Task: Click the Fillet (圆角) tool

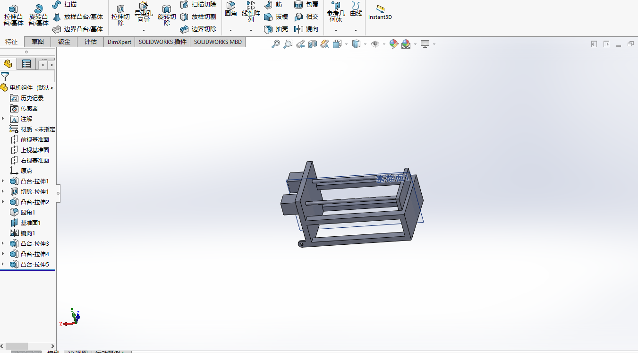Action: click(231, 9)
